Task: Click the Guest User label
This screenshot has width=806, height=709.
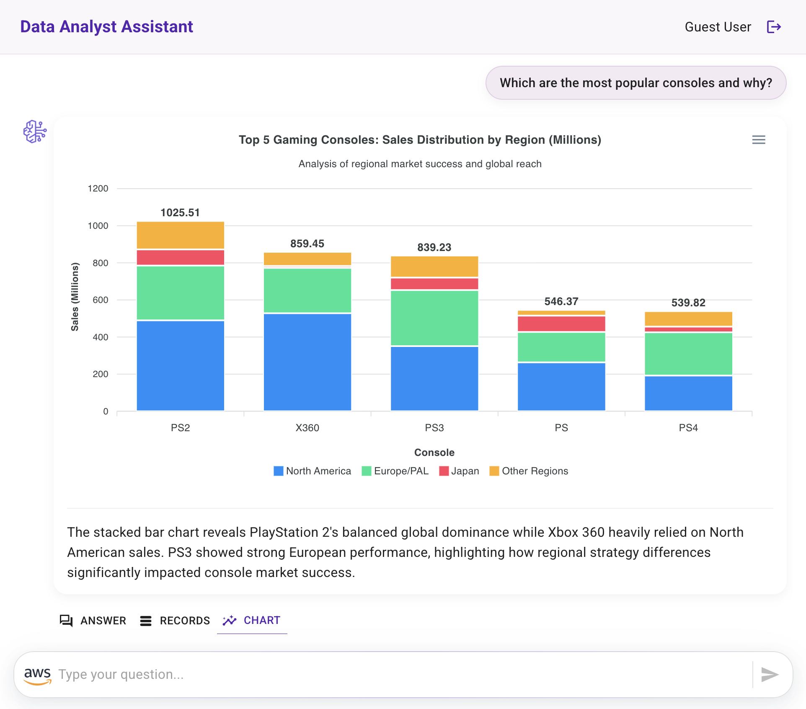Action: point(718,27)
